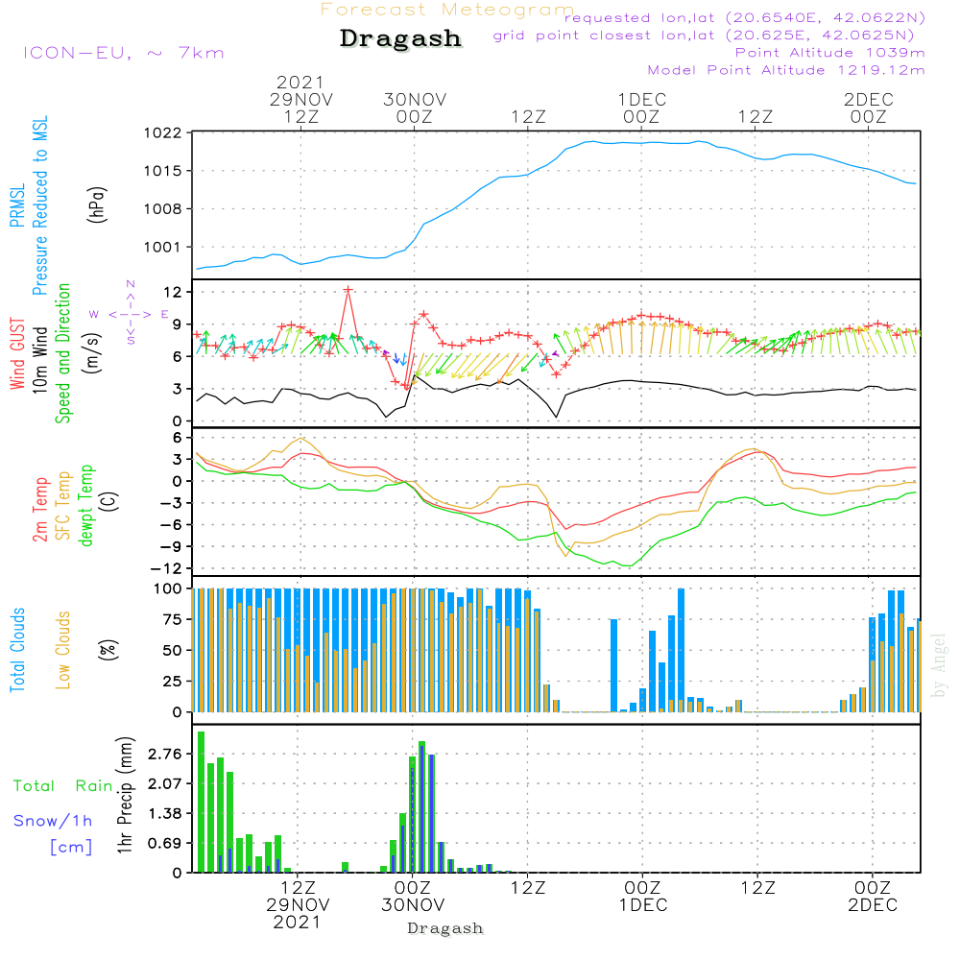Click the '12Z 29NOV 2021' bottom axis label
960x960 pixels.
pyautogui.click(x=299, y=905)
